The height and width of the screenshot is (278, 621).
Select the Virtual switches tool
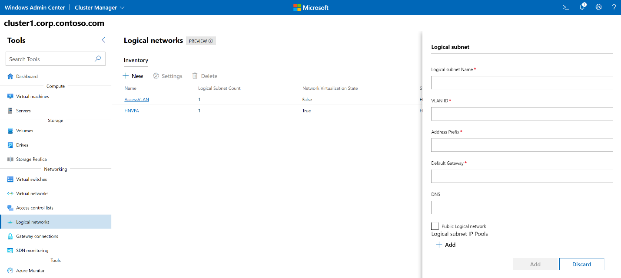[x=31, y=179]
